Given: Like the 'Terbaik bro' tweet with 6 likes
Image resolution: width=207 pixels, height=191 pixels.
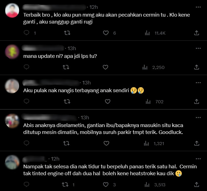Looking at the screenshot, I should coord(106,33).
